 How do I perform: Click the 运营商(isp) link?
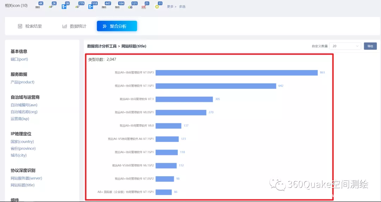[20, 119]
